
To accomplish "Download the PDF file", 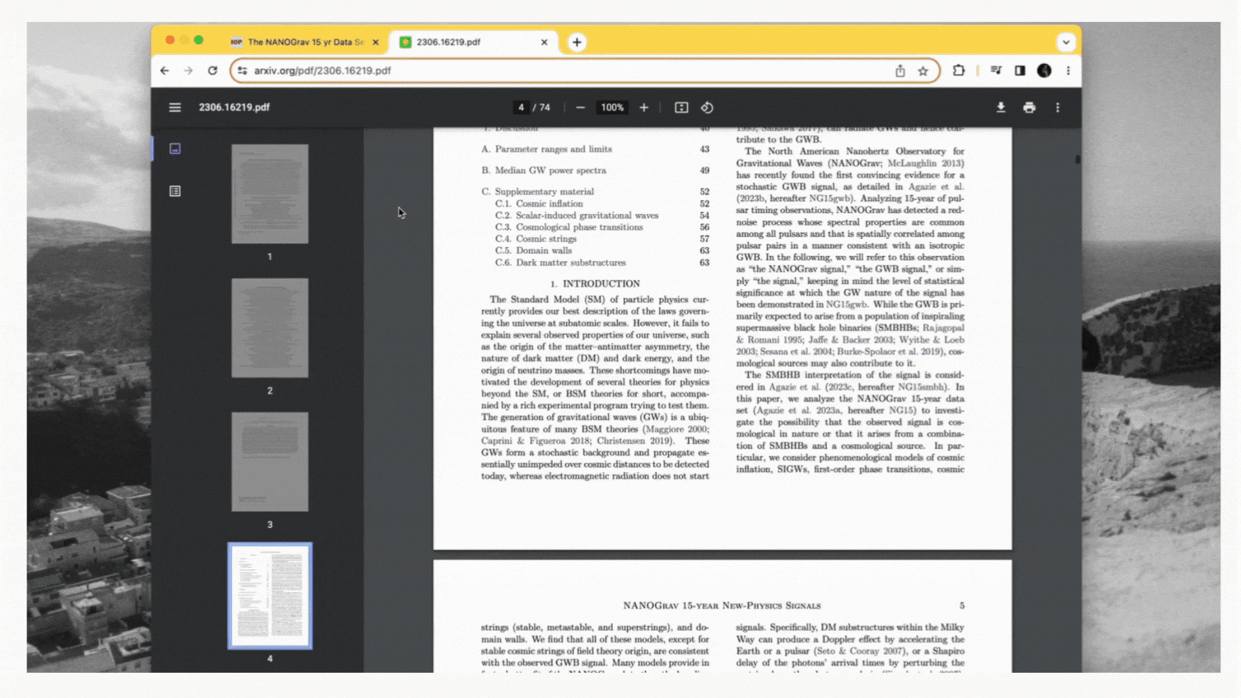I will point(1001,107).
